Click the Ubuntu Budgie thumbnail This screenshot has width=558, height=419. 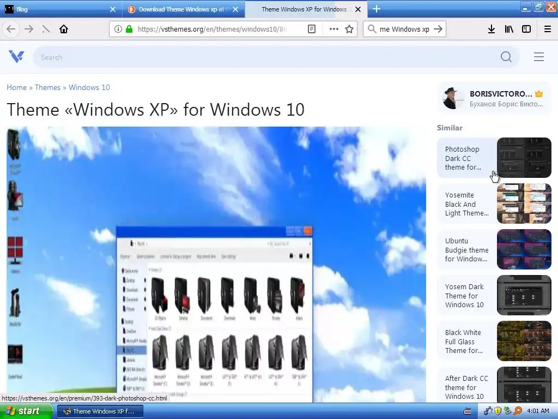pos(524,249)
